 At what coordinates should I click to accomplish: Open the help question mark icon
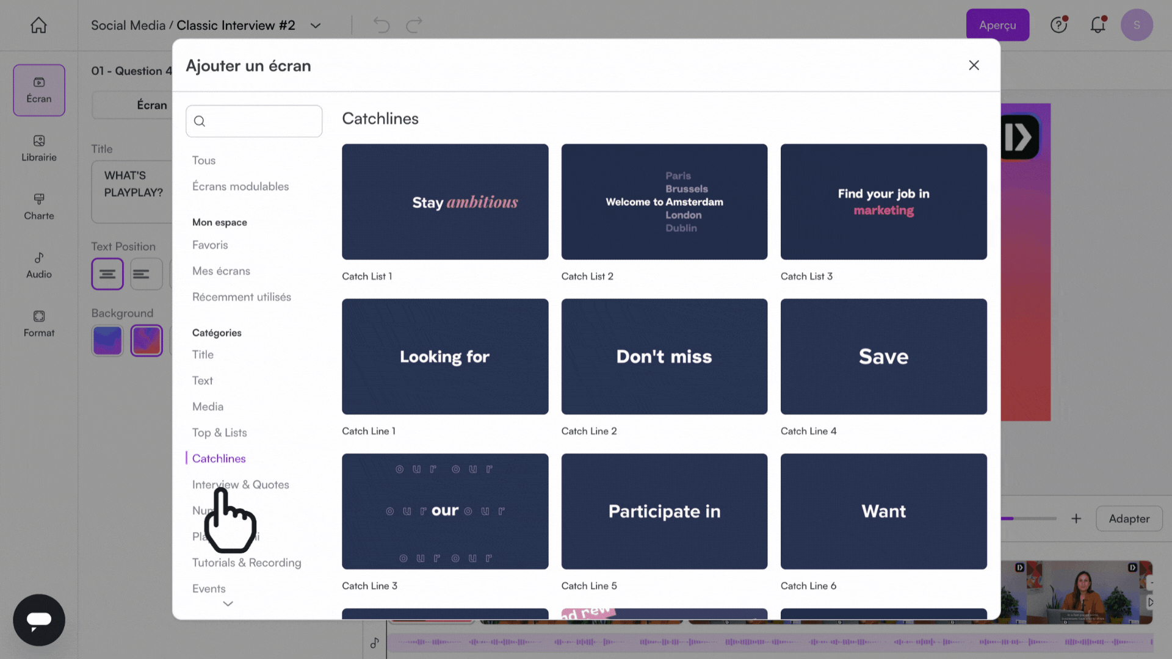(x=1058, y=25)
